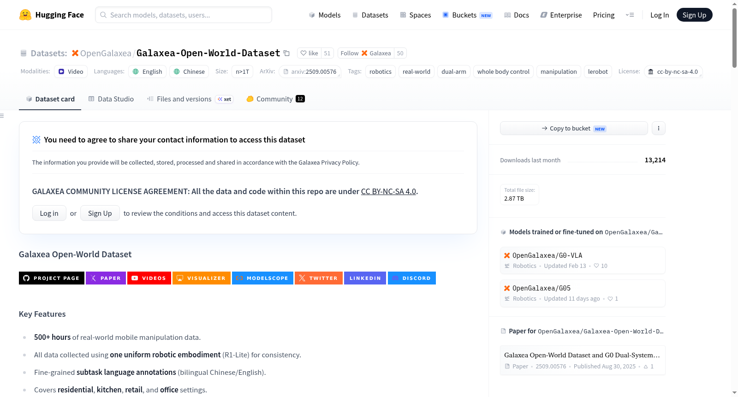738x397 pixels.
Task: Copy dataset name with the copy icon
Action: 286,53
